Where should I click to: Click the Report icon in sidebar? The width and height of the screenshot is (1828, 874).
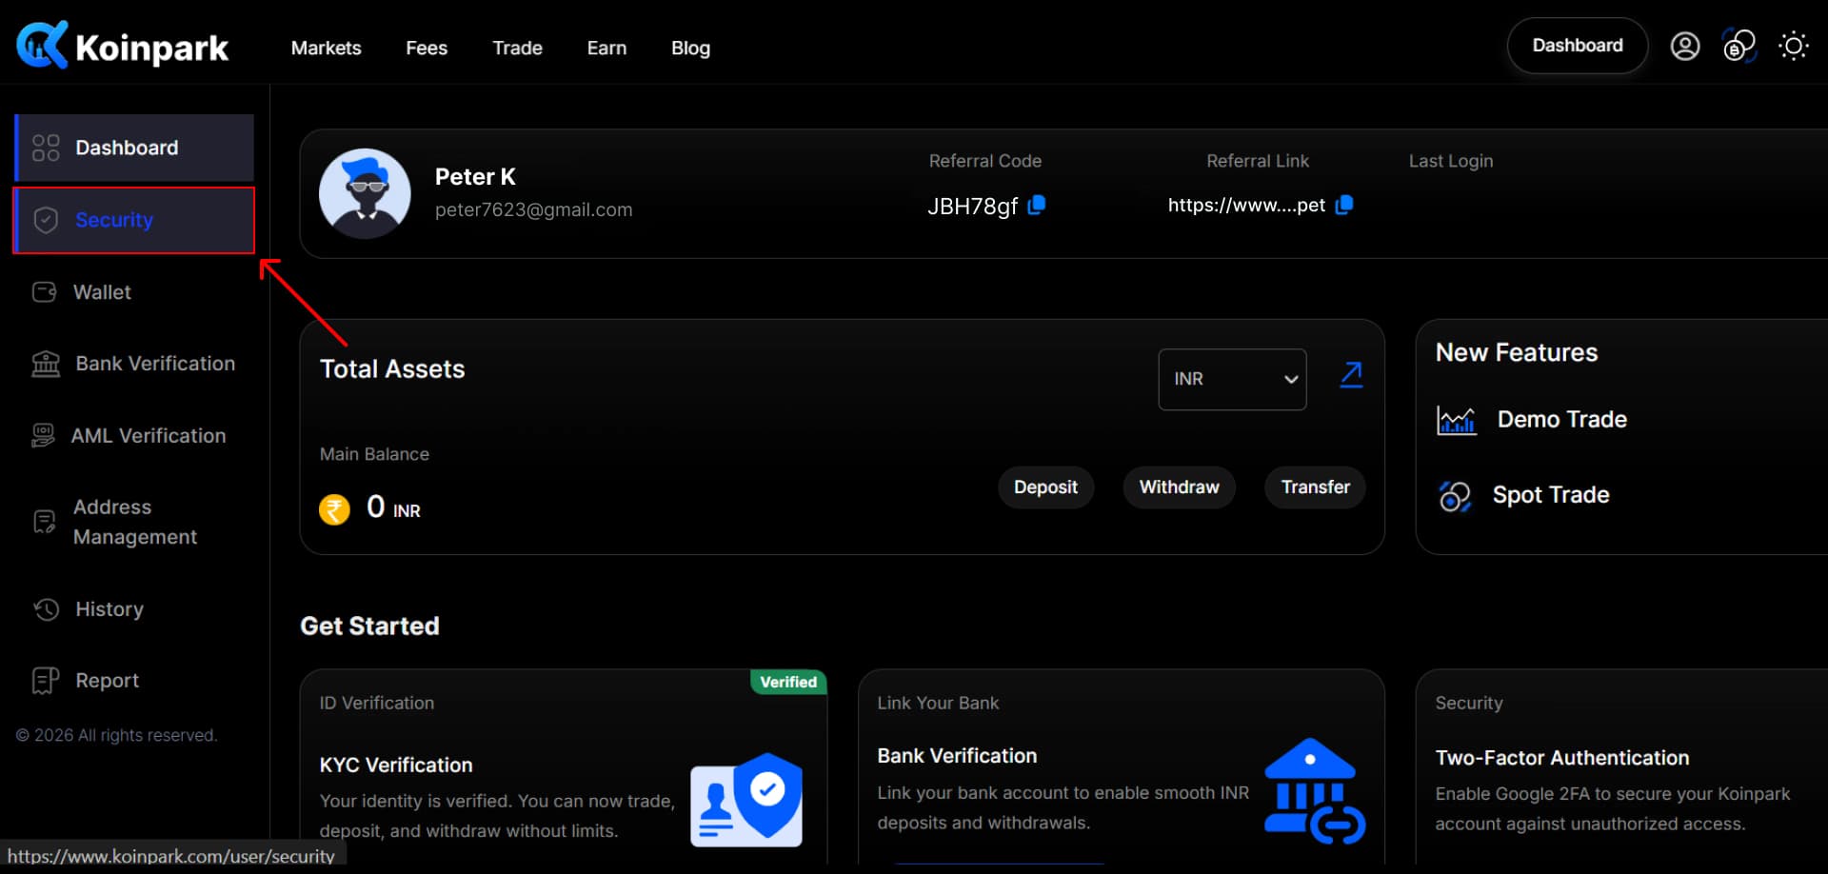click(46, 681)
